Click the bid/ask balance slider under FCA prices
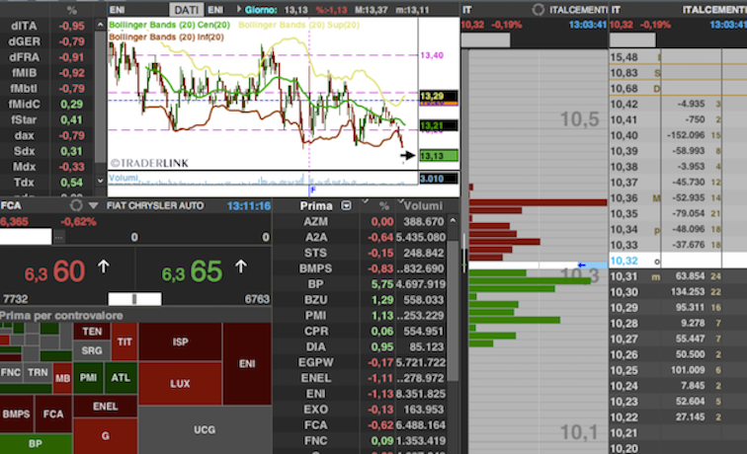747x454 pixels. pyautogui.click(x=134, y=299)
